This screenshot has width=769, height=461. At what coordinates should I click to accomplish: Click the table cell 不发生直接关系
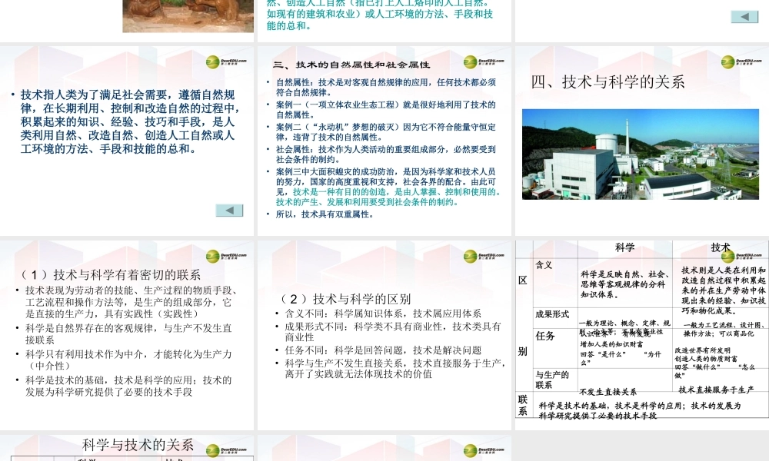click(x=608, y=392)
